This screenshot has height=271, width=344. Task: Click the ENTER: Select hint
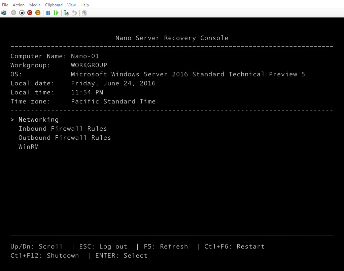(121, 256)
